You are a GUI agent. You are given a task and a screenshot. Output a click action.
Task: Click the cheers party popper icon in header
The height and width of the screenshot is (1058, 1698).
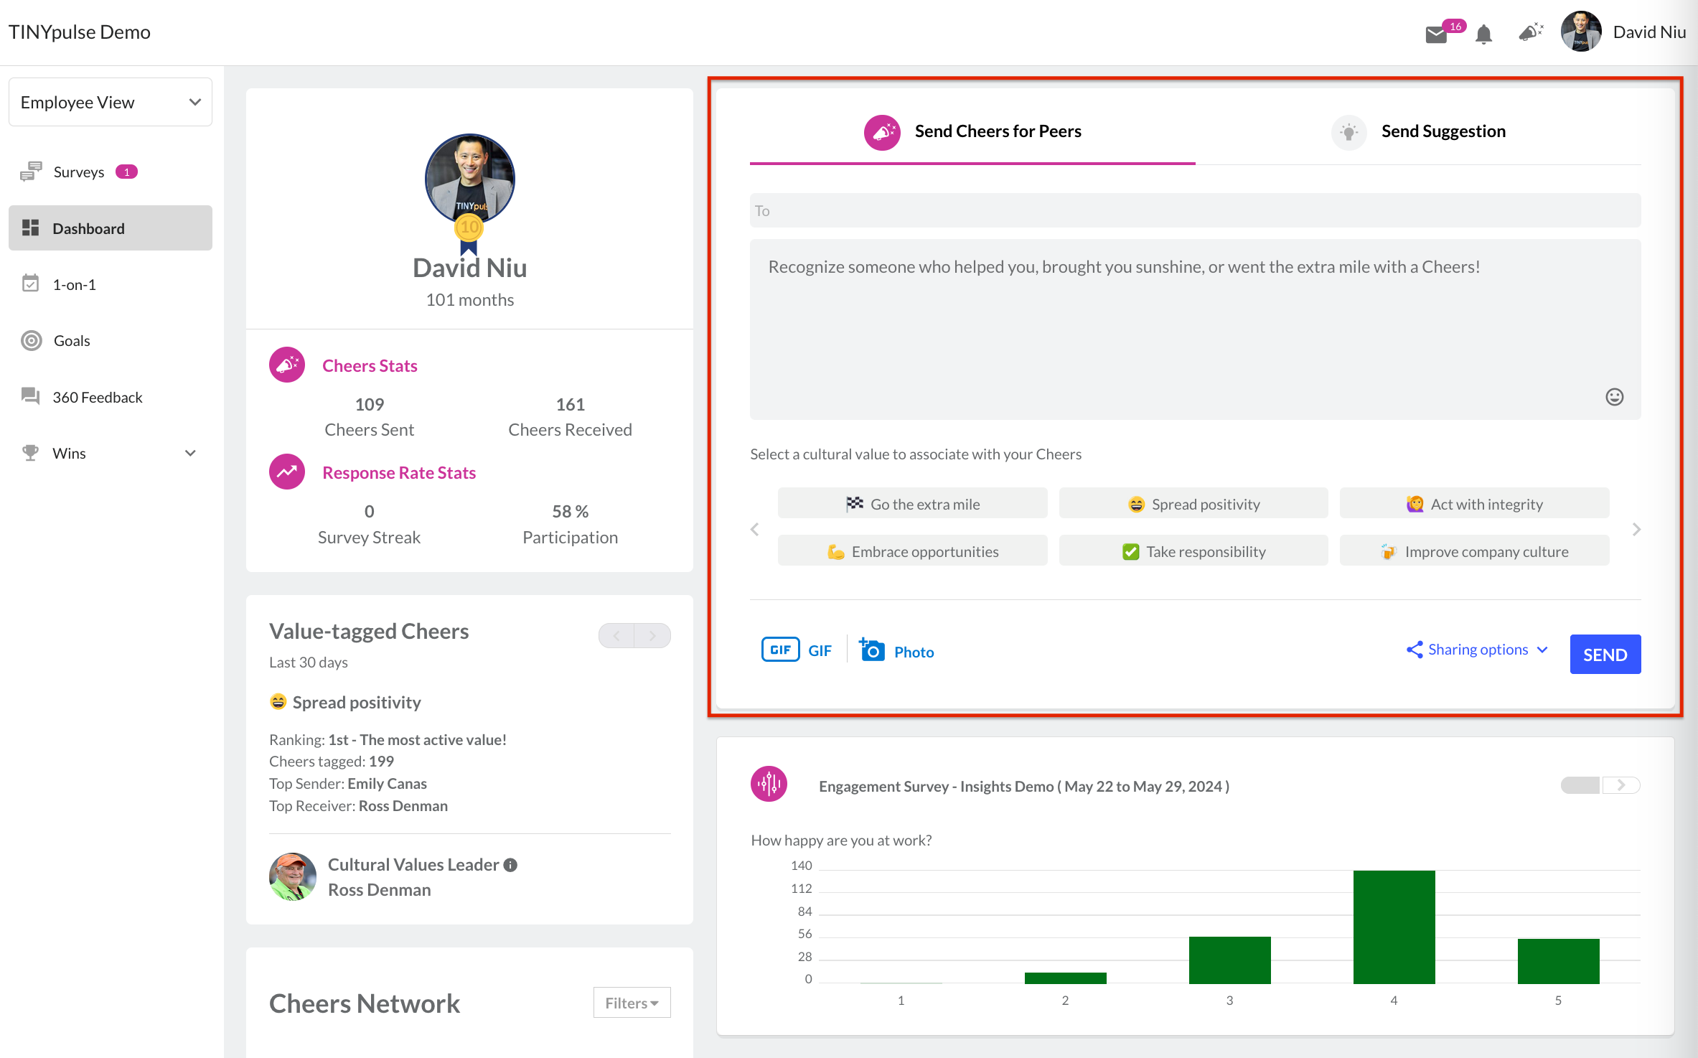[1531, 32]
